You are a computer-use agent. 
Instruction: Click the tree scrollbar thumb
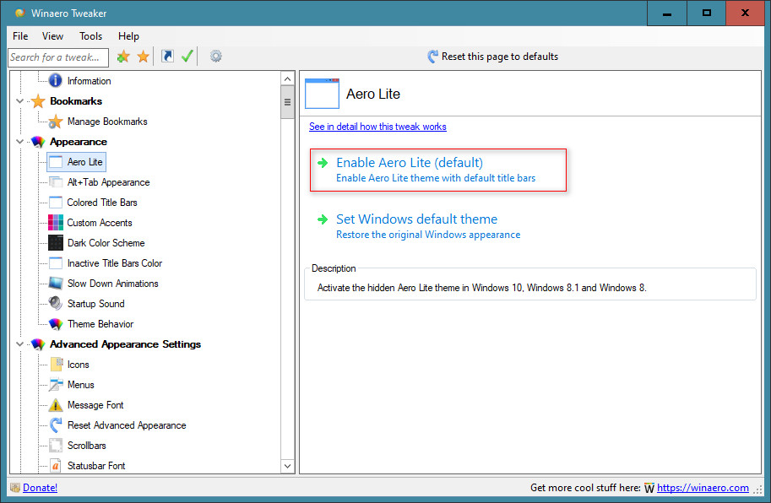tap(288, 102)
